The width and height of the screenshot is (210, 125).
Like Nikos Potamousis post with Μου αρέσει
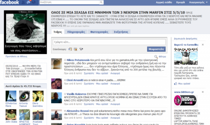102,73
